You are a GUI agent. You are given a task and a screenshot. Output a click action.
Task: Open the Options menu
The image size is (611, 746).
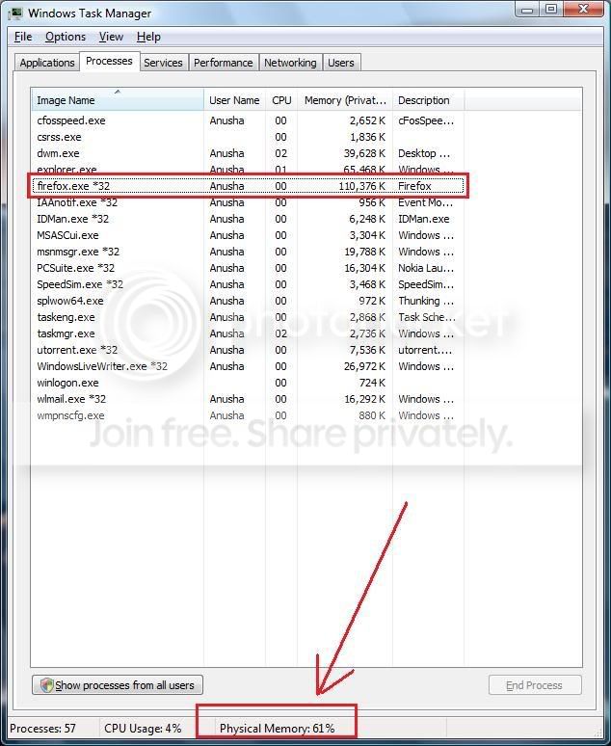tap(66, 37)
